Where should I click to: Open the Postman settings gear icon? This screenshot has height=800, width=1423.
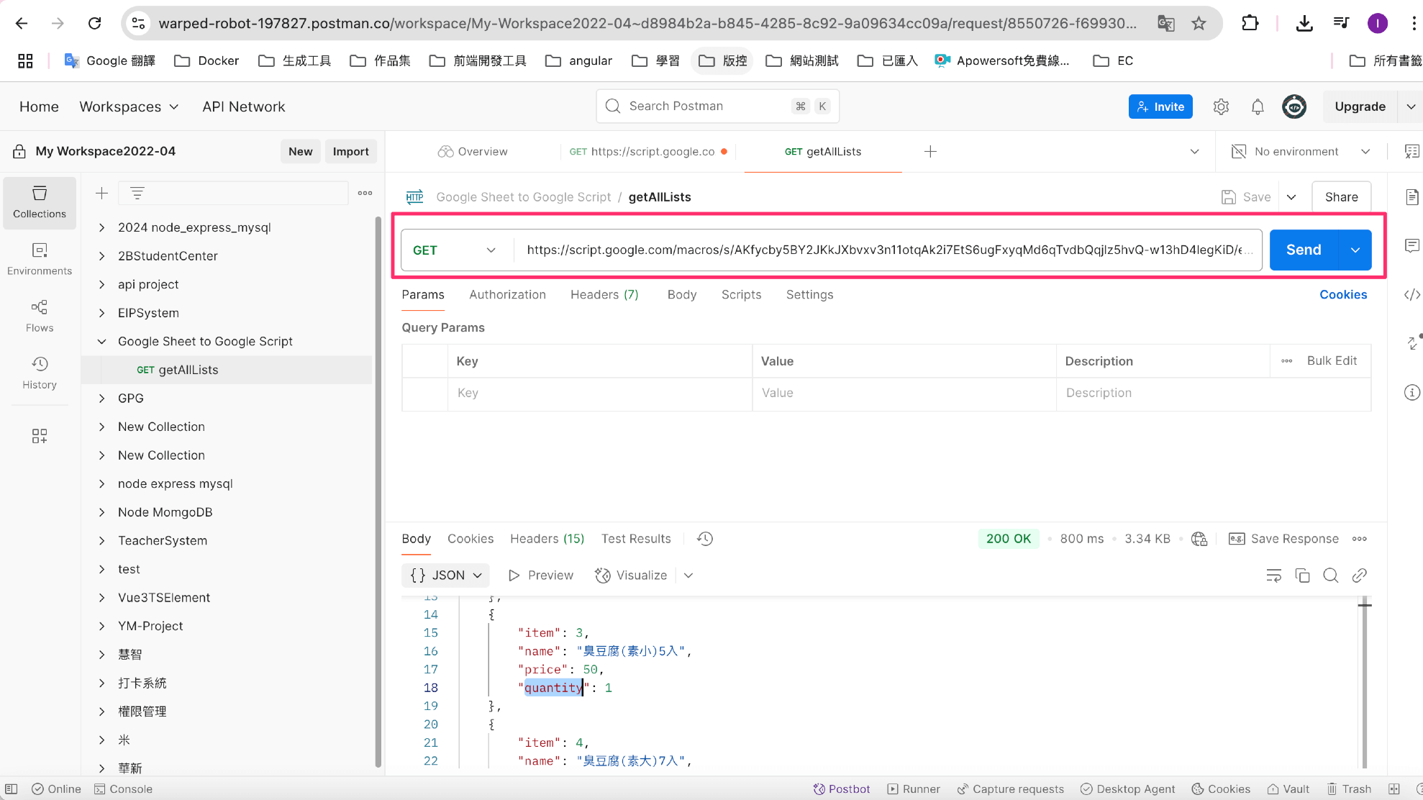pos(1221,107)
